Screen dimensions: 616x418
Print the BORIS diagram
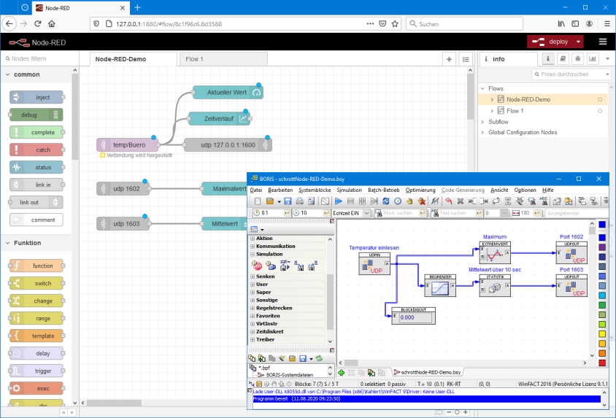tap(299, 201)
